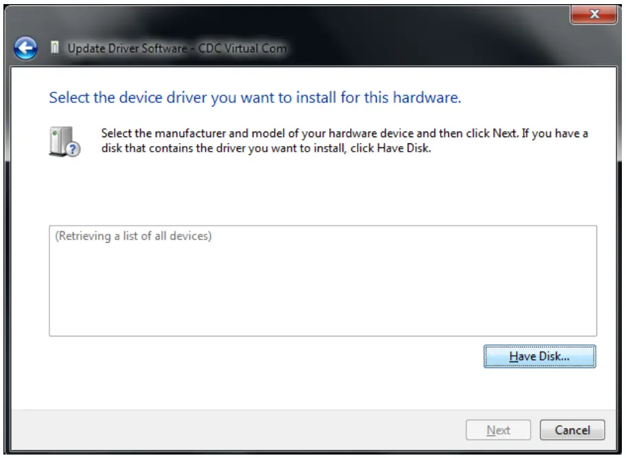626x458 pixels.
Task: Close the Update Driver Software window
Action: [594, 14]
